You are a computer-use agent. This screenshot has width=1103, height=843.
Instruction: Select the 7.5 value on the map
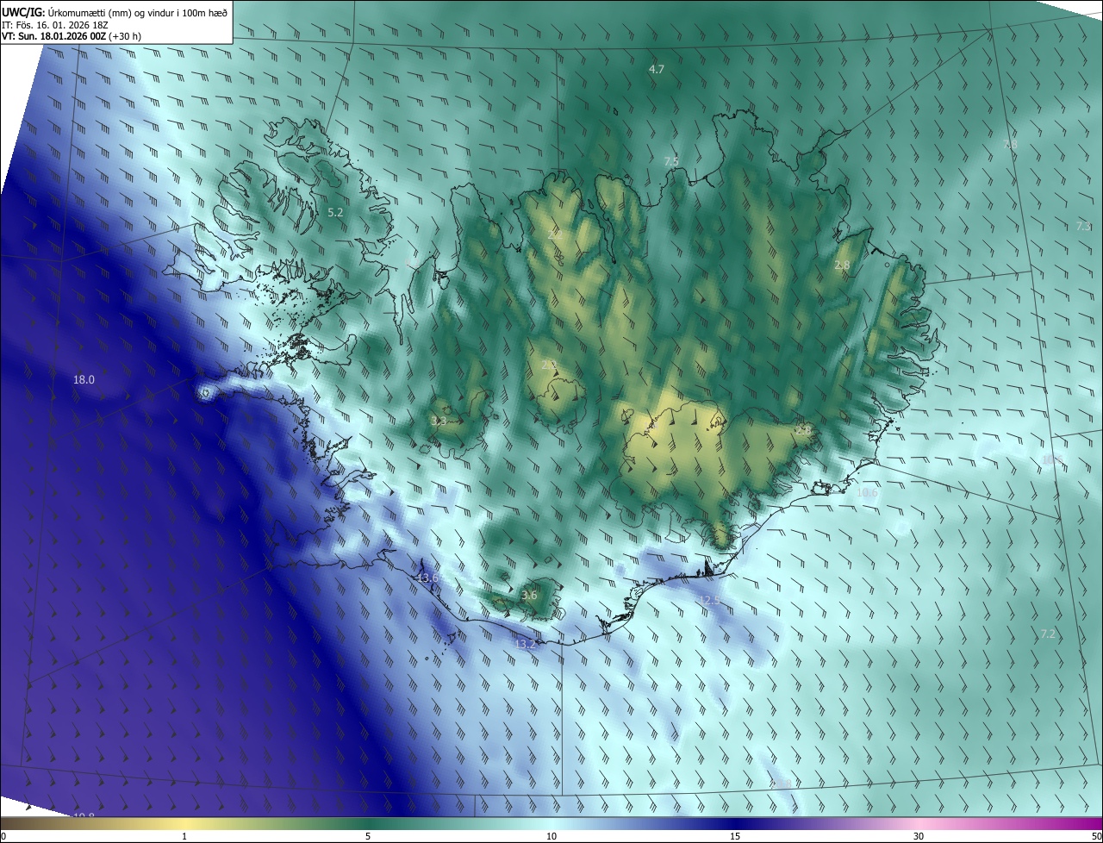671,161
